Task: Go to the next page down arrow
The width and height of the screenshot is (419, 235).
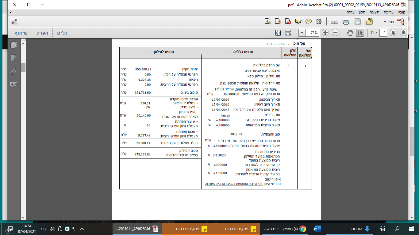Action: [x=393, y=33]
